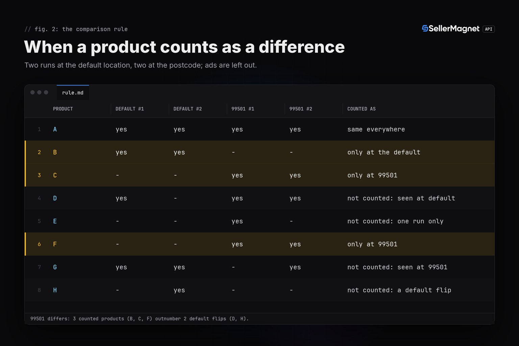519x346 pixels.
Task: Click product letter B in row 2
Action: (x=55, y=152)
